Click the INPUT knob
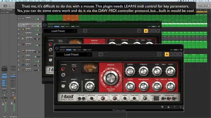 tap(74, 86)
